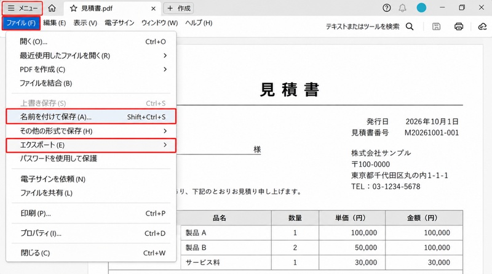Click company name 株式会社サンプル
492x274 pixels.
(x=381, y=153)
